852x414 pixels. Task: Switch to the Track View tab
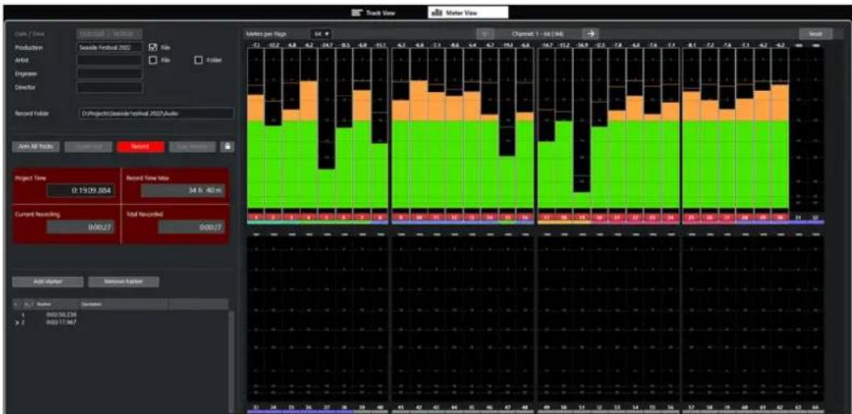pos(372,13)
